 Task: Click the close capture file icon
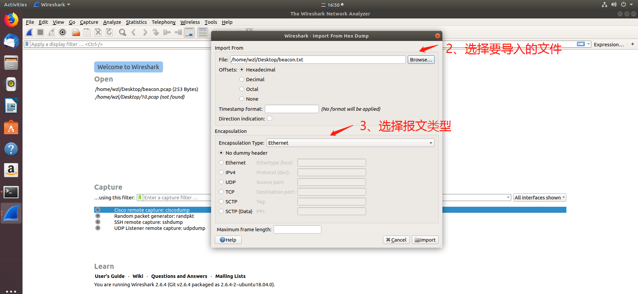coord(98,32)
